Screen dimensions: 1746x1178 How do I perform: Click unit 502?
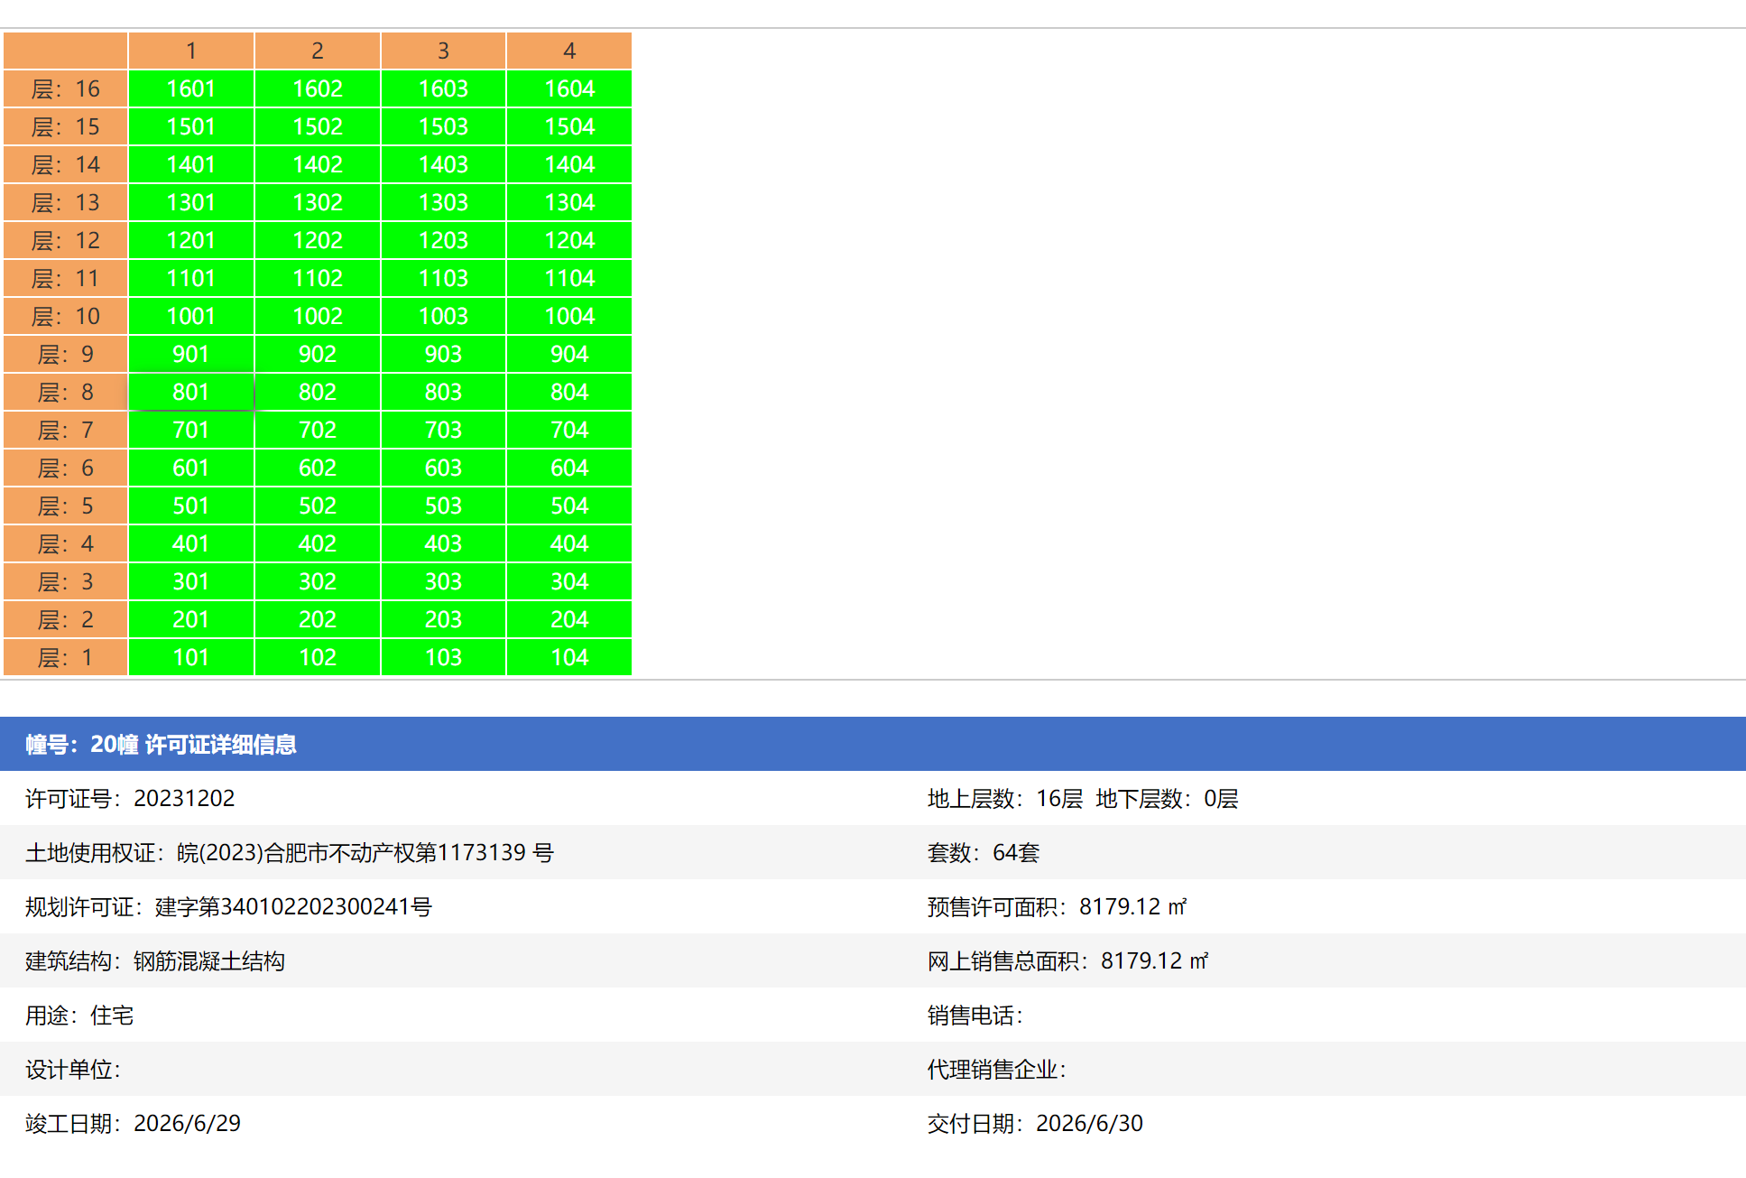[x=318, y=506]
